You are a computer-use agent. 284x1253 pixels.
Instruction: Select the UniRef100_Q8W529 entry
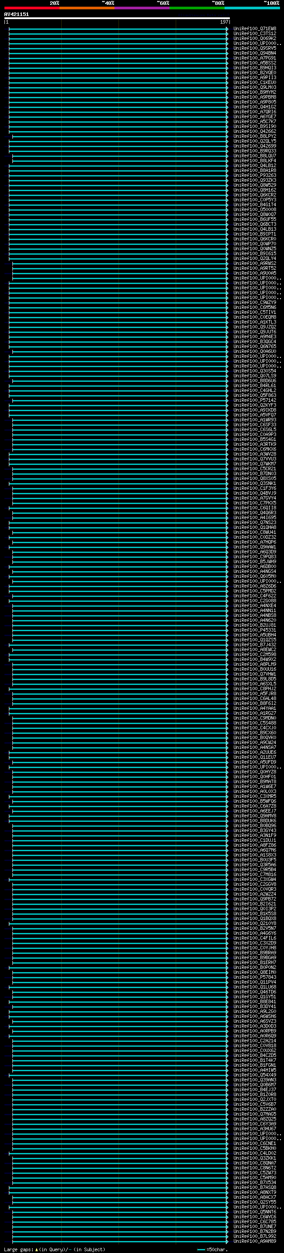(x=255, y=185)
